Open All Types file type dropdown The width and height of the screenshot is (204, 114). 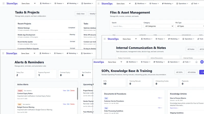[x=190, y=26]
